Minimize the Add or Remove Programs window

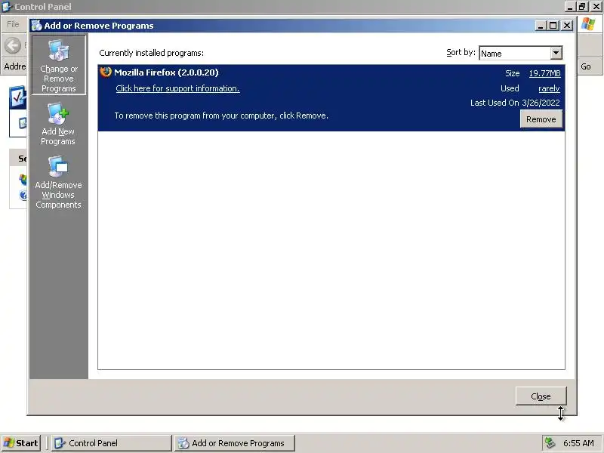click(x=541, y=26)
